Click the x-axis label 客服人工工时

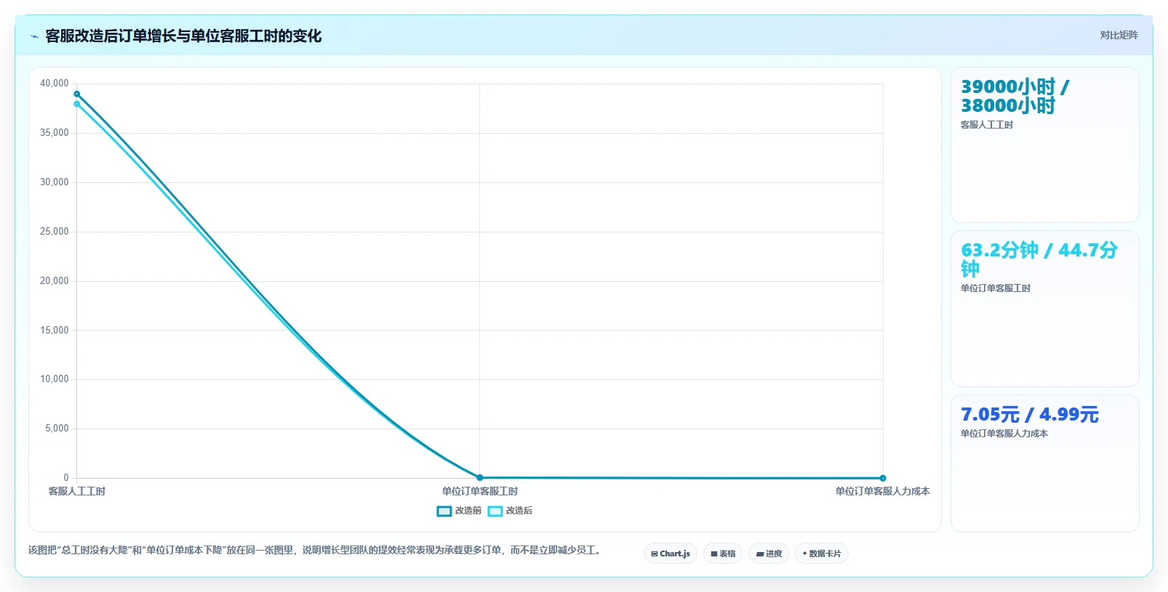[x=77, y=492]
